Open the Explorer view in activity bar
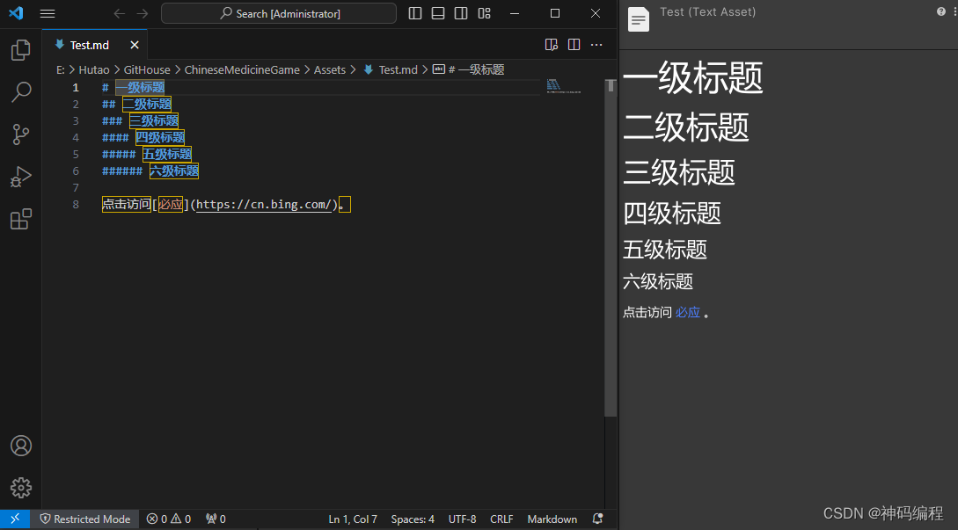The image size is (958, 530). click(21, 49)
